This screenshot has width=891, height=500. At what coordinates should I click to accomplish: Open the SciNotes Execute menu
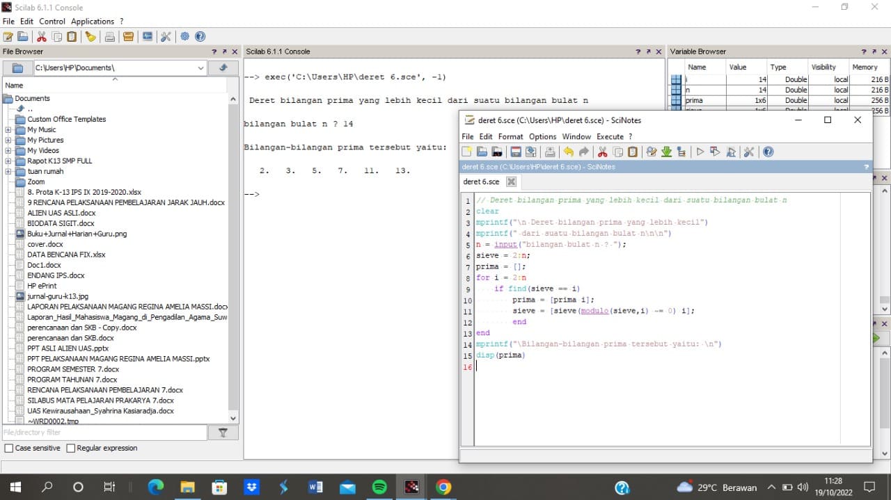(x=610, y=136)
